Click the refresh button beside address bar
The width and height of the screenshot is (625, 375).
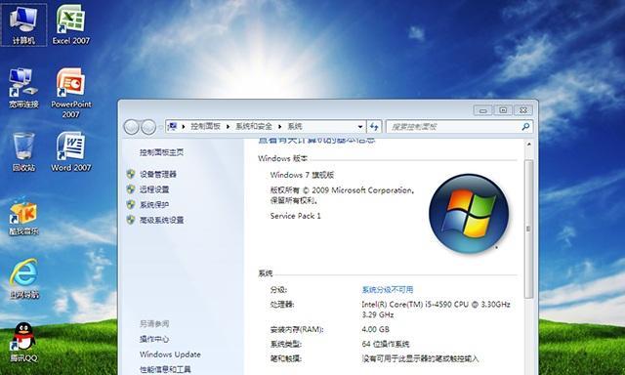(374, 127)
